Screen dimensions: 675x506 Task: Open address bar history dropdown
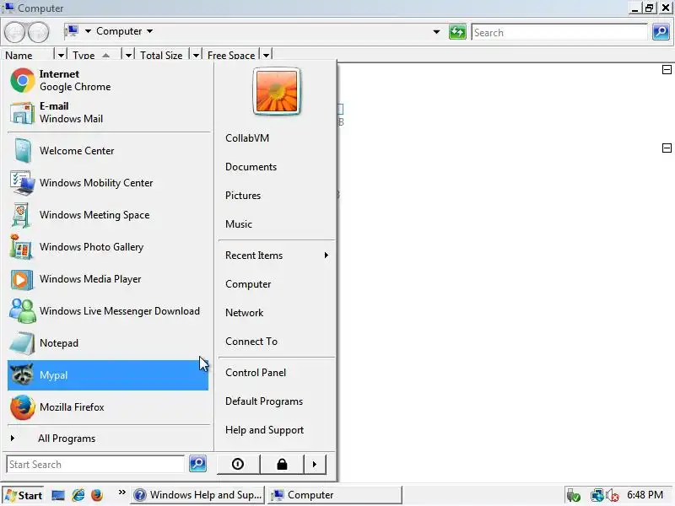[x=436, y=32]
